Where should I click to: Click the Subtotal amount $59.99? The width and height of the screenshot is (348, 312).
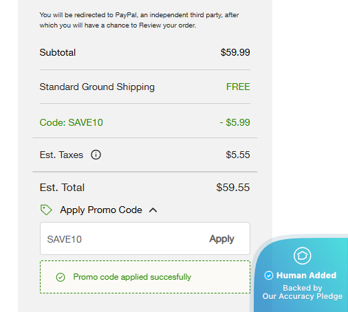pos(235,52)
